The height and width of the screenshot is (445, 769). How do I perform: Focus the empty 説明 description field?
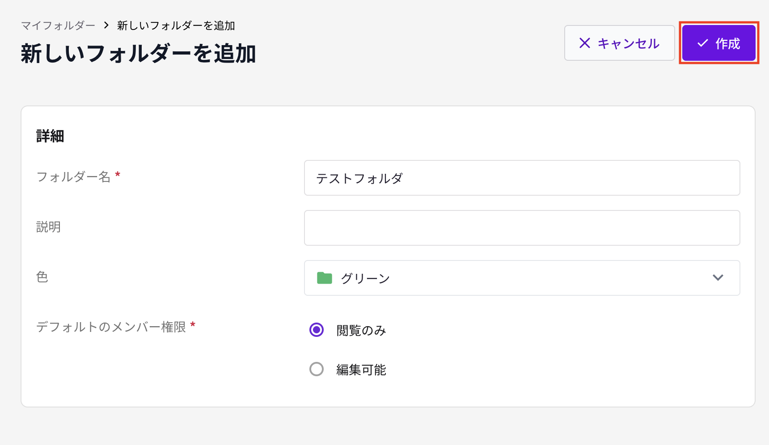(x=522, y=228)
